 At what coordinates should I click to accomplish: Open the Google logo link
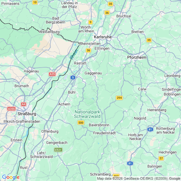(x=11, y=177)
